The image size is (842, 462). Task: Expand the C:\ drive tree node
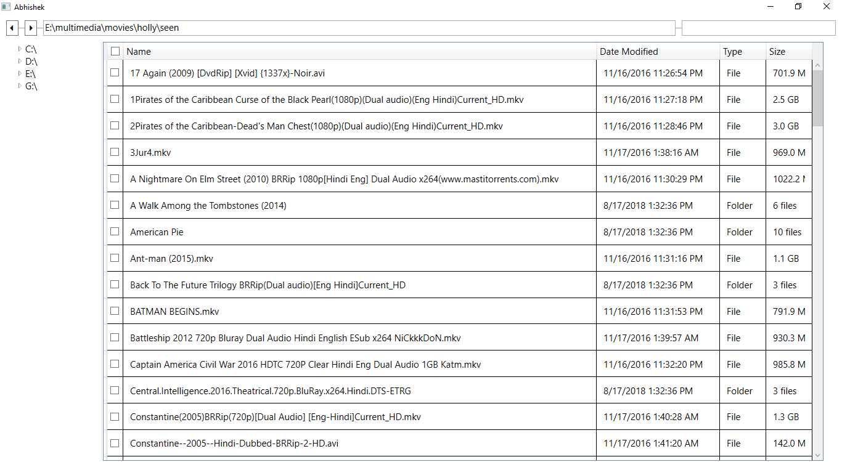[x=20, y=49]
